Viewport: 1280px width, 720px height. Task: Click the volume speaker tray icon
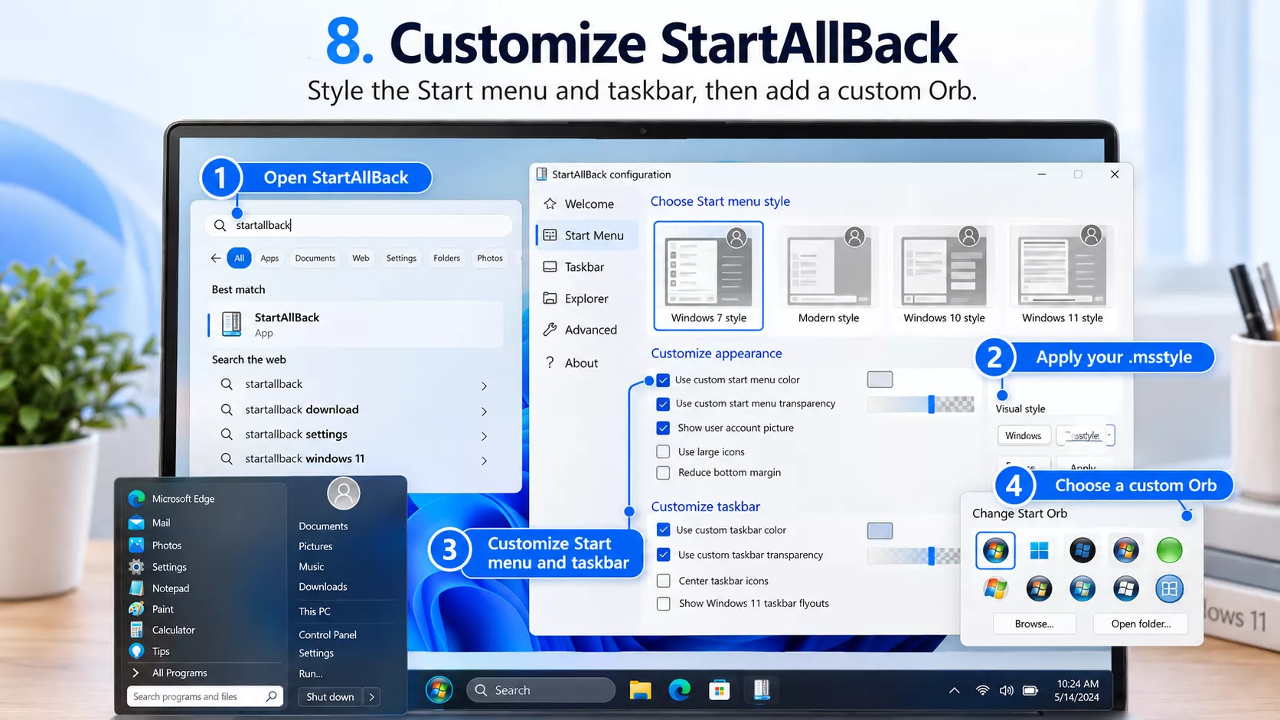1006,690
